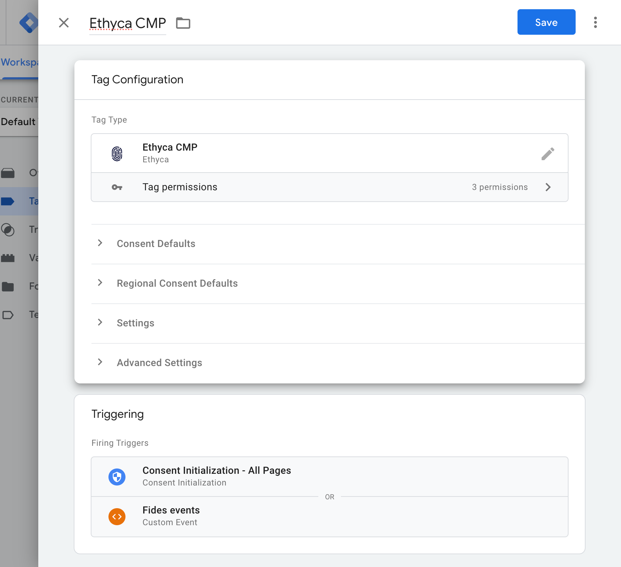The image size is (621, 567).
Task: Click the 3 permissions chevron arrow
Action: pyautogui.click(x=548, y=187)
